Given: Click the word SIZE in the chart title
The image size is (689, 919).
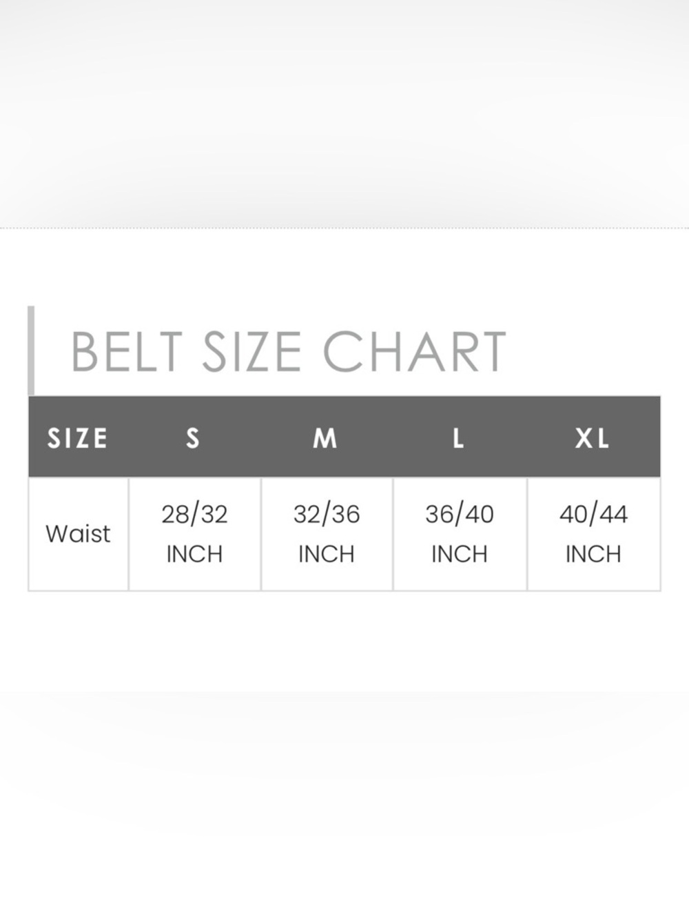Looking at the screenshot, I should pos(251,351).
